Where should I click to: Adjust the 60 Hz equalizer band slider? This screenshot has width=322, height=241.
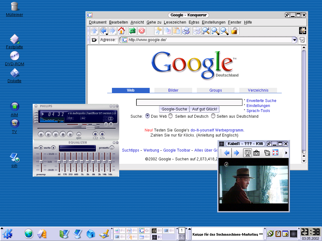click(x=59, y=162)
